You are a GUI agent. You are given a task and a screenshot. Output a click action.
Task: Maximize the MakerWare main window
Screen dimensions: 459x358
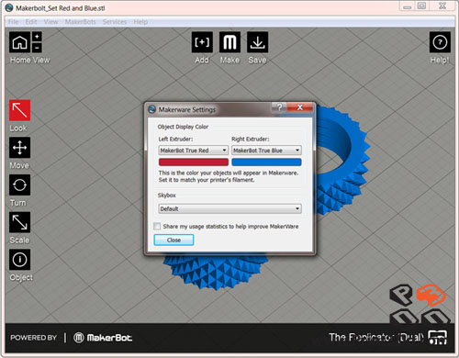421,6
